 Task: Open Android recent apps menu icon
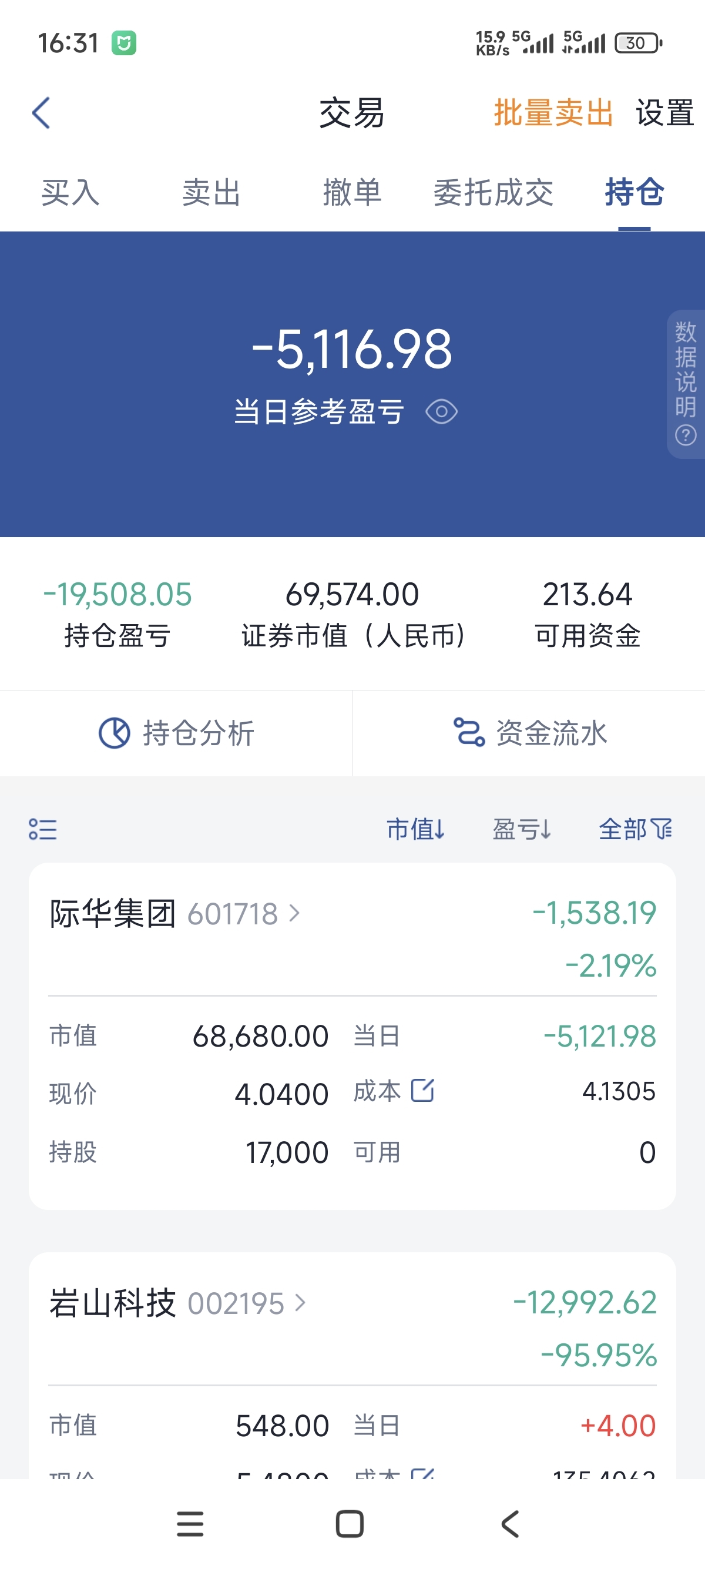(190, 1524)
